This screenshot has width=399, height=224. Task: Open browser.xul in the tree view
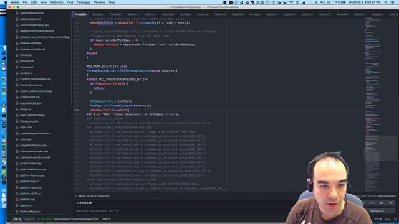[x=26, y=67]
